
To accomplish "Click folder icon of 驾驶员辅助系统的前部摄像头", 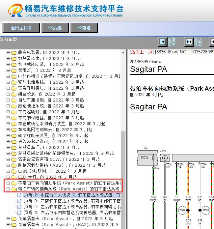I will [x=14, y=154].
